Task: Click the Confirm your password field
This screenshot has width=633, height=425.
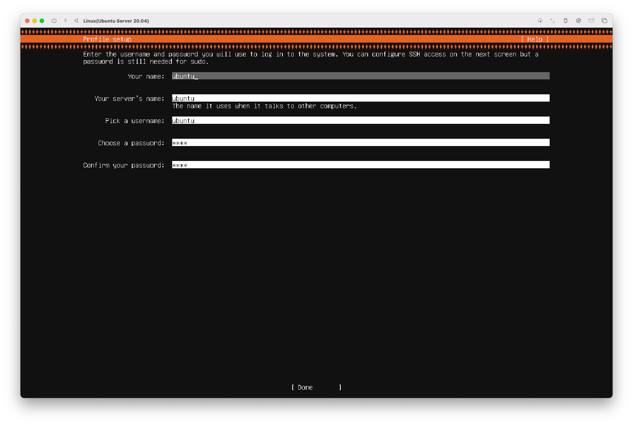Action: 361,165
